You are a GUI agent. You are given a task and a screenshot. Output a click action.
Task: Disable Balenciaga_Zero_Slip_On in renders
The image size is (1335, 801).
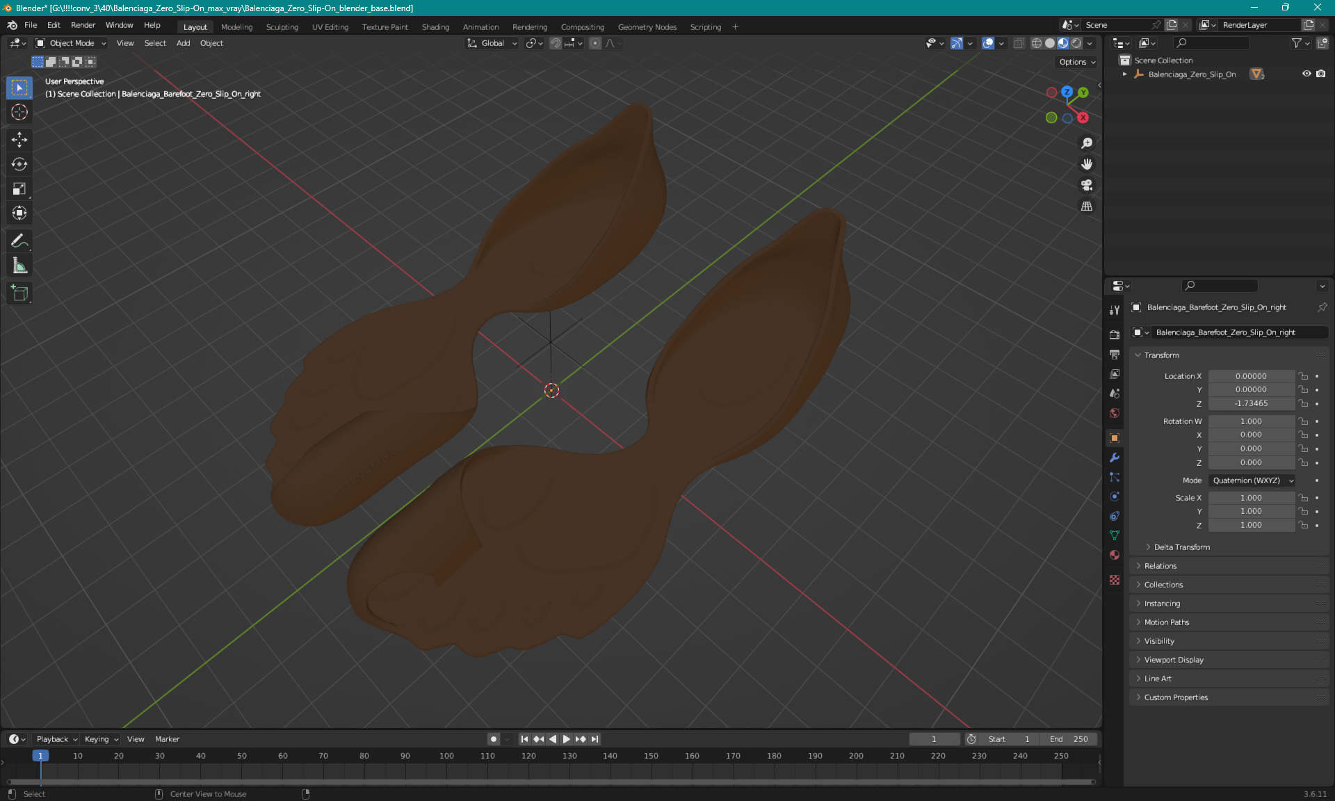point(1320,74)
